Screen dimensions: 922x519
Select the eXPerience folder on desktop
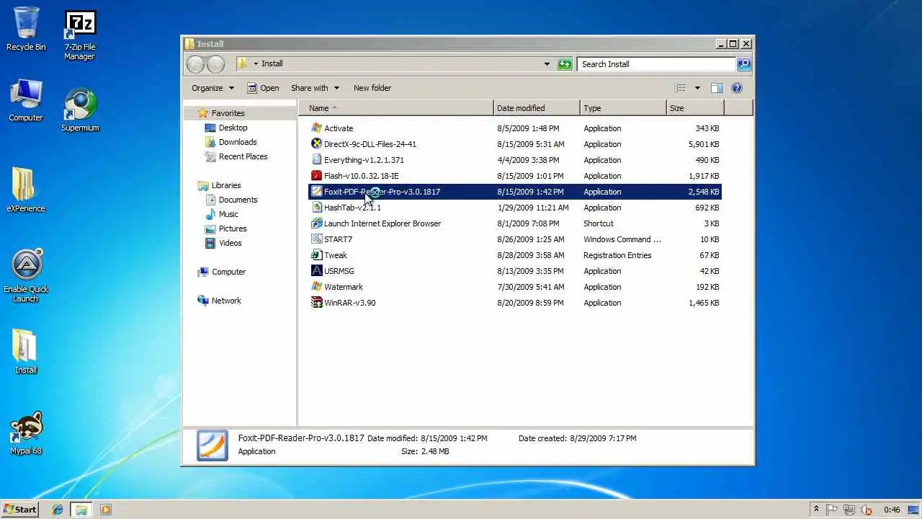point(26,190)
